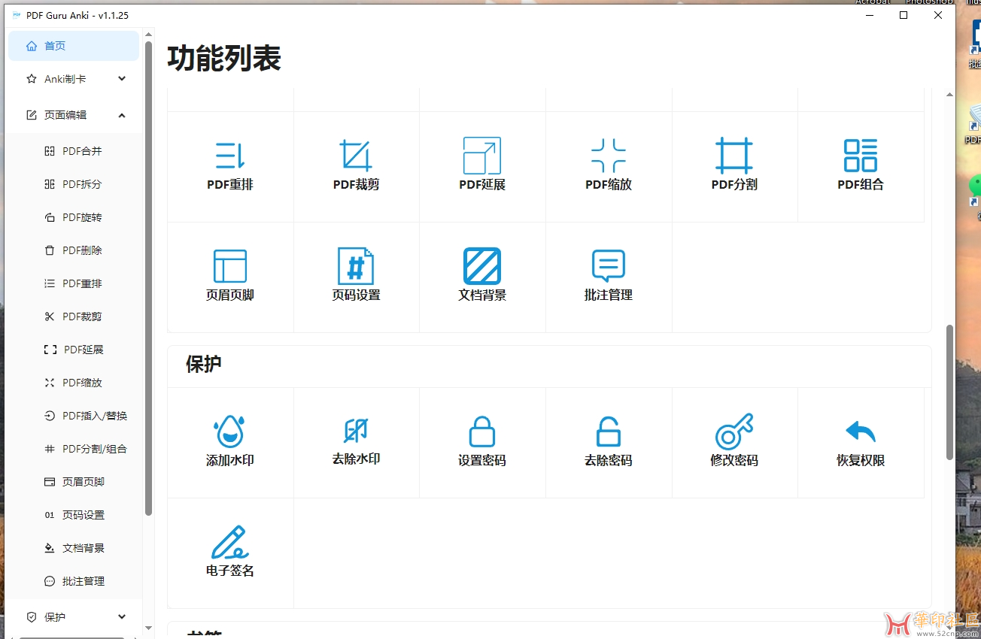Open the 批注管理 comment icon tile
Screen dimensions: 981x639
(609, 276)
